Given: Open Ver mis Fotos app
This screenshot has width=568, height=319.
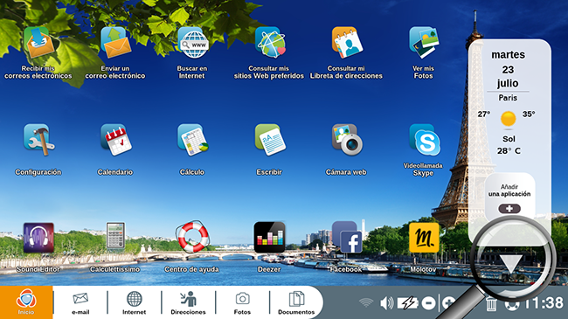Looking at the screenshot, I should click(424, 43).
